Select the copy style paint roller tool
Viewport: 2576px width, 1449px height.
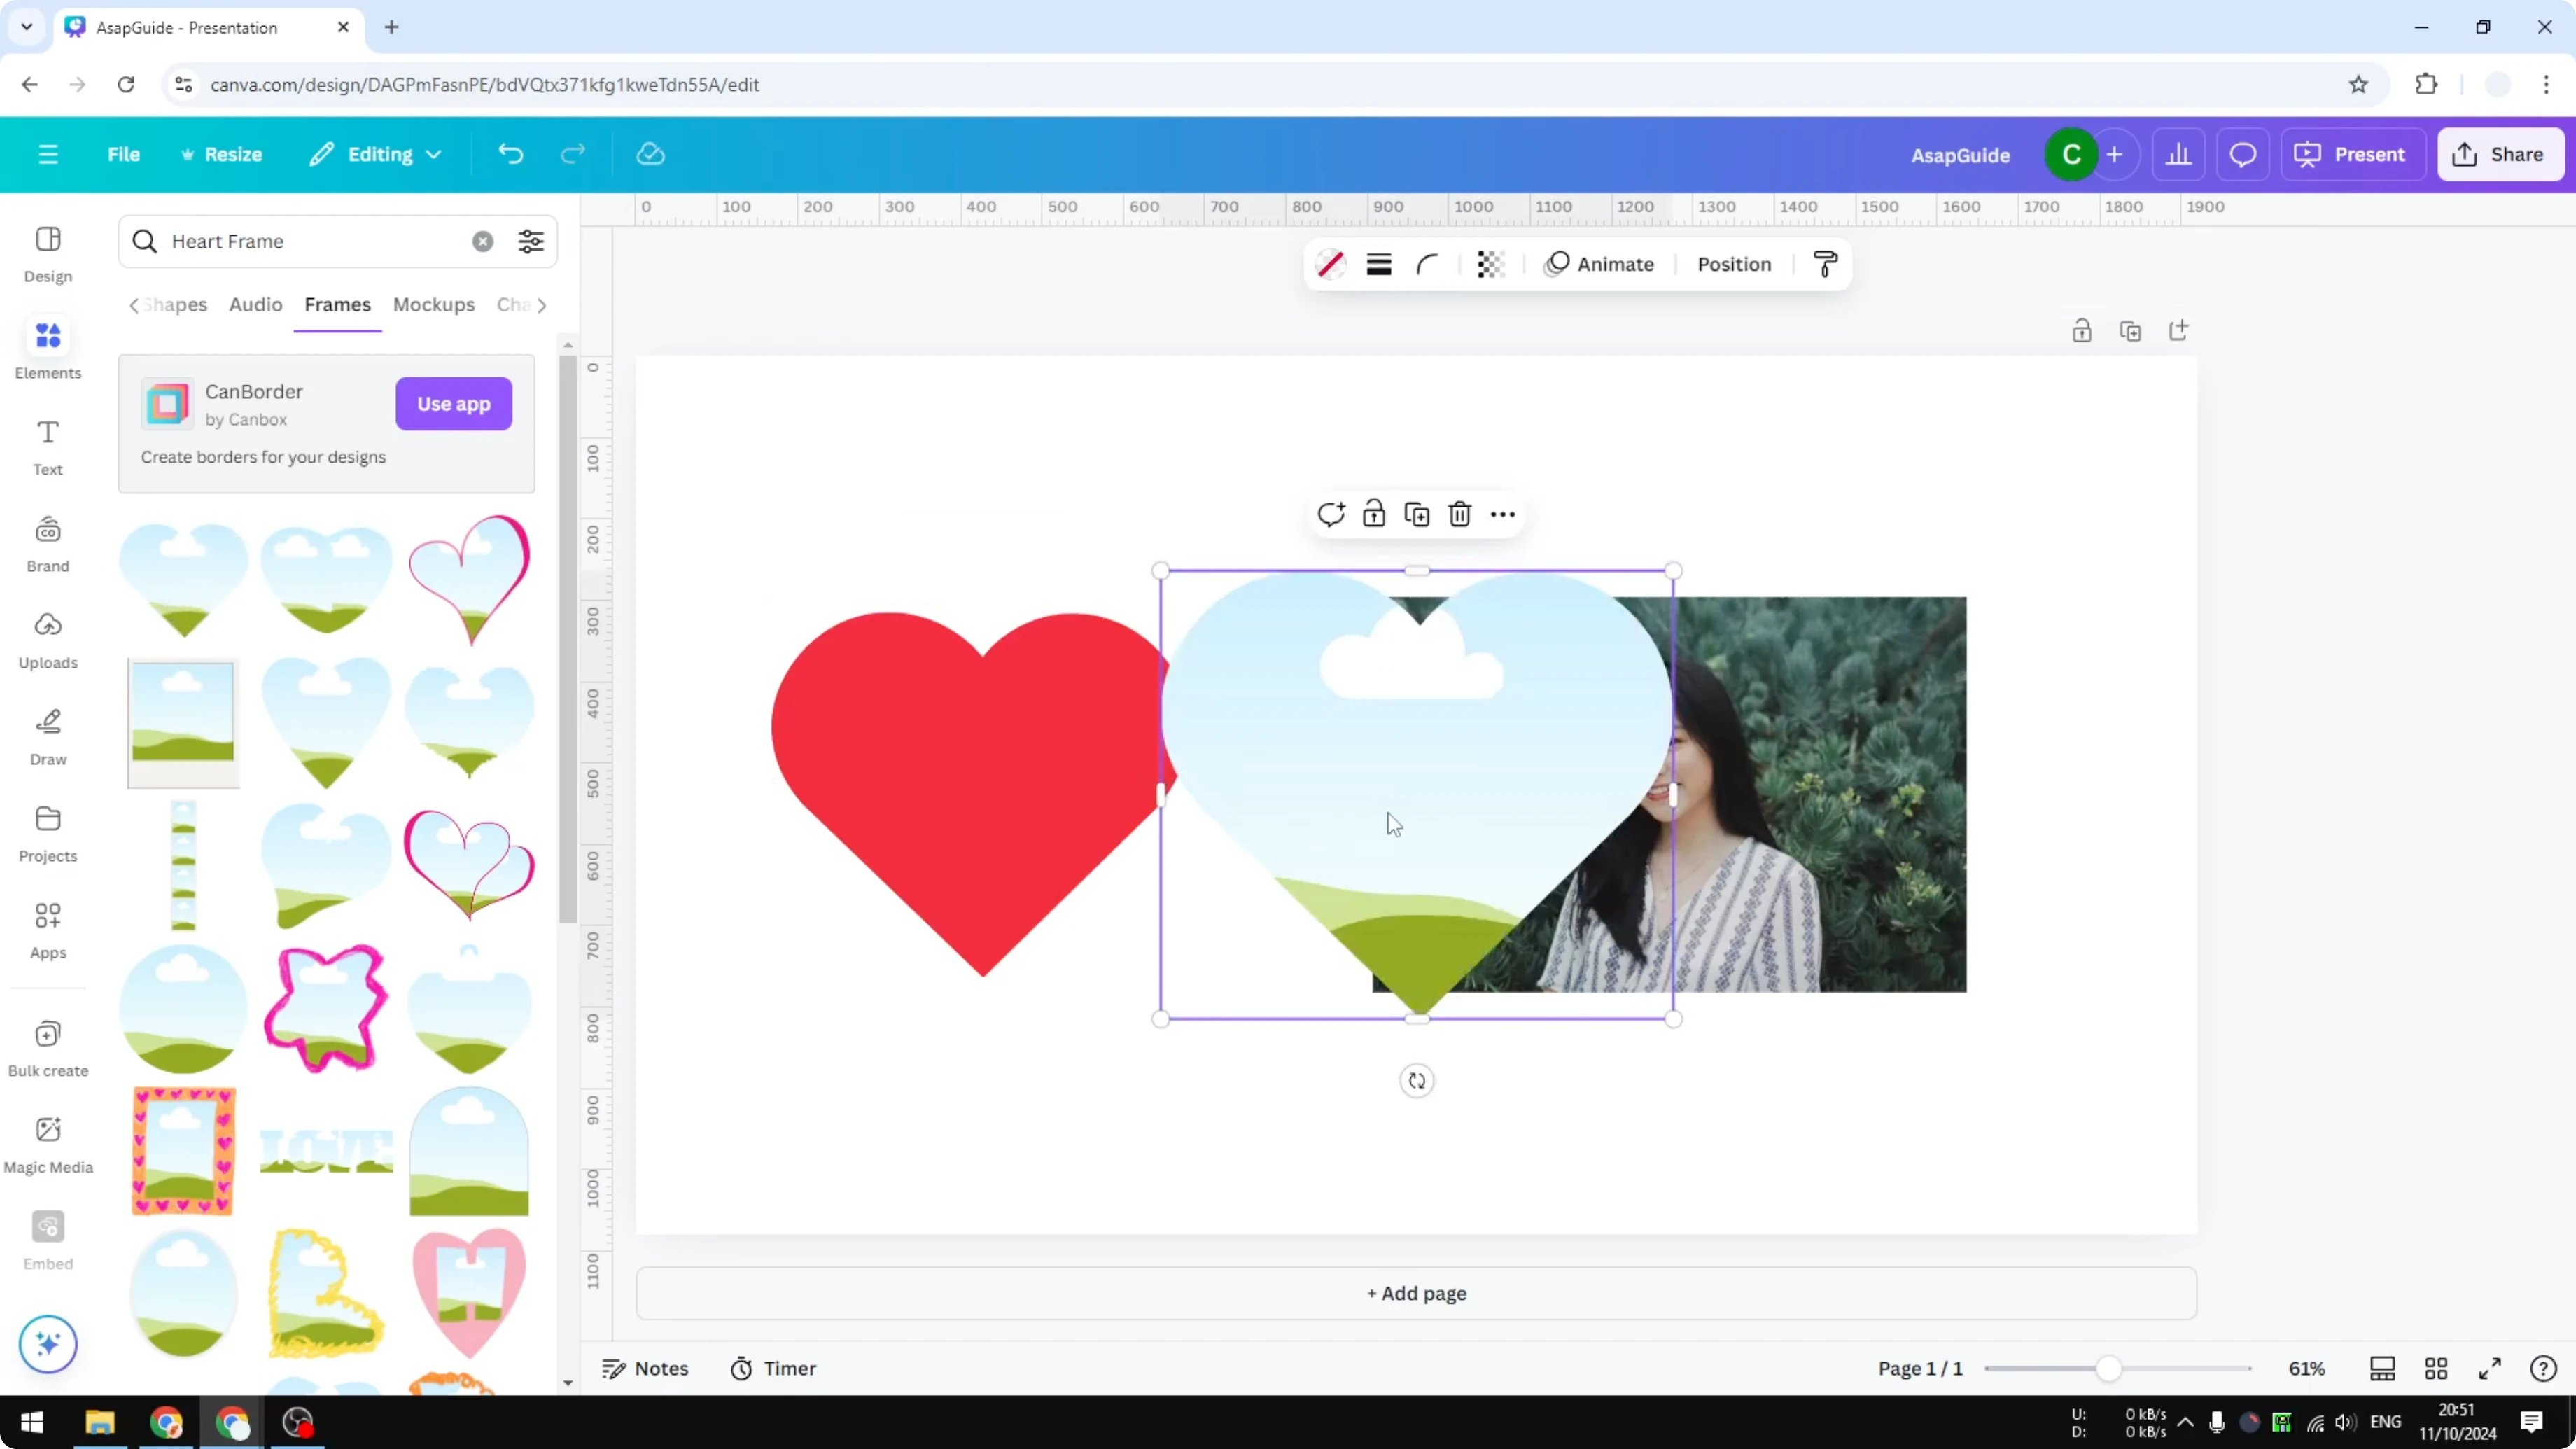click(1824, 264)
